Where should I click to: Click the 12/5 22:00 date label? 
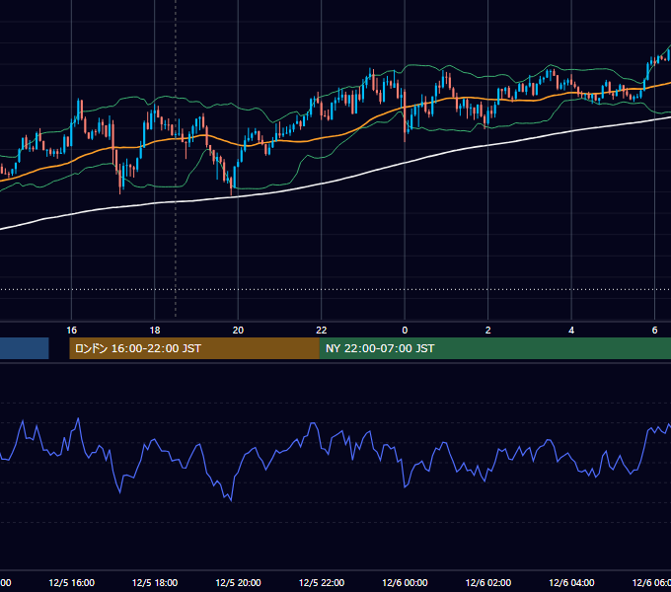(x=322, y=582)
